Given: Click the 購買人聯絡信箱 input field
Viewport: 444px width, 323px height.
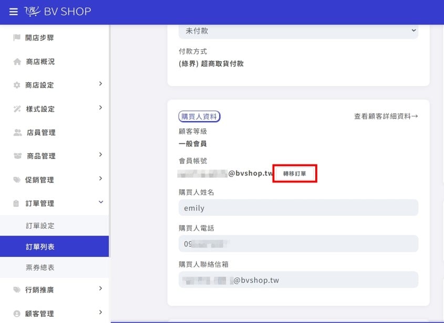Looking at the screenshot, I should click(x=298, y=280).
